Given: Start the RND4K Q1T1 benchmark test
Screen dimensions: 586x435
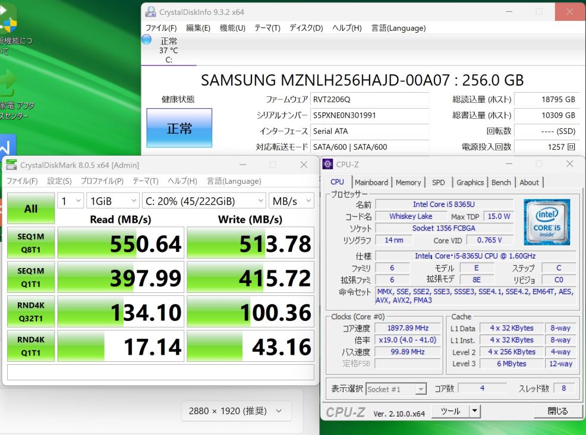Looking at the screenshot, I should (x=31, y=346).
